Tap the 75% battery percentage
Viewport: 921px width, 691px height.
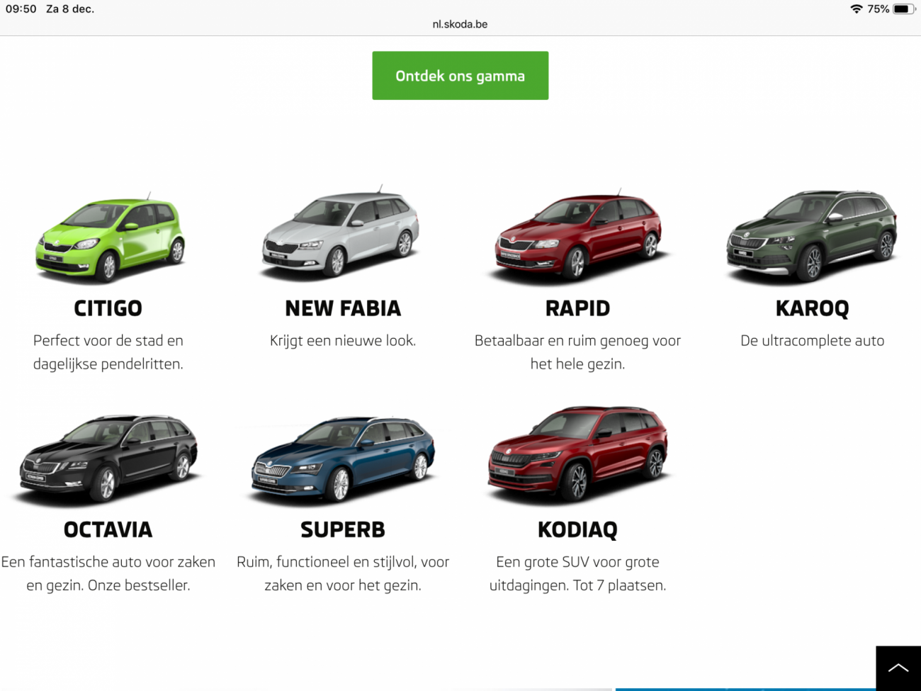tap(878, 9)
